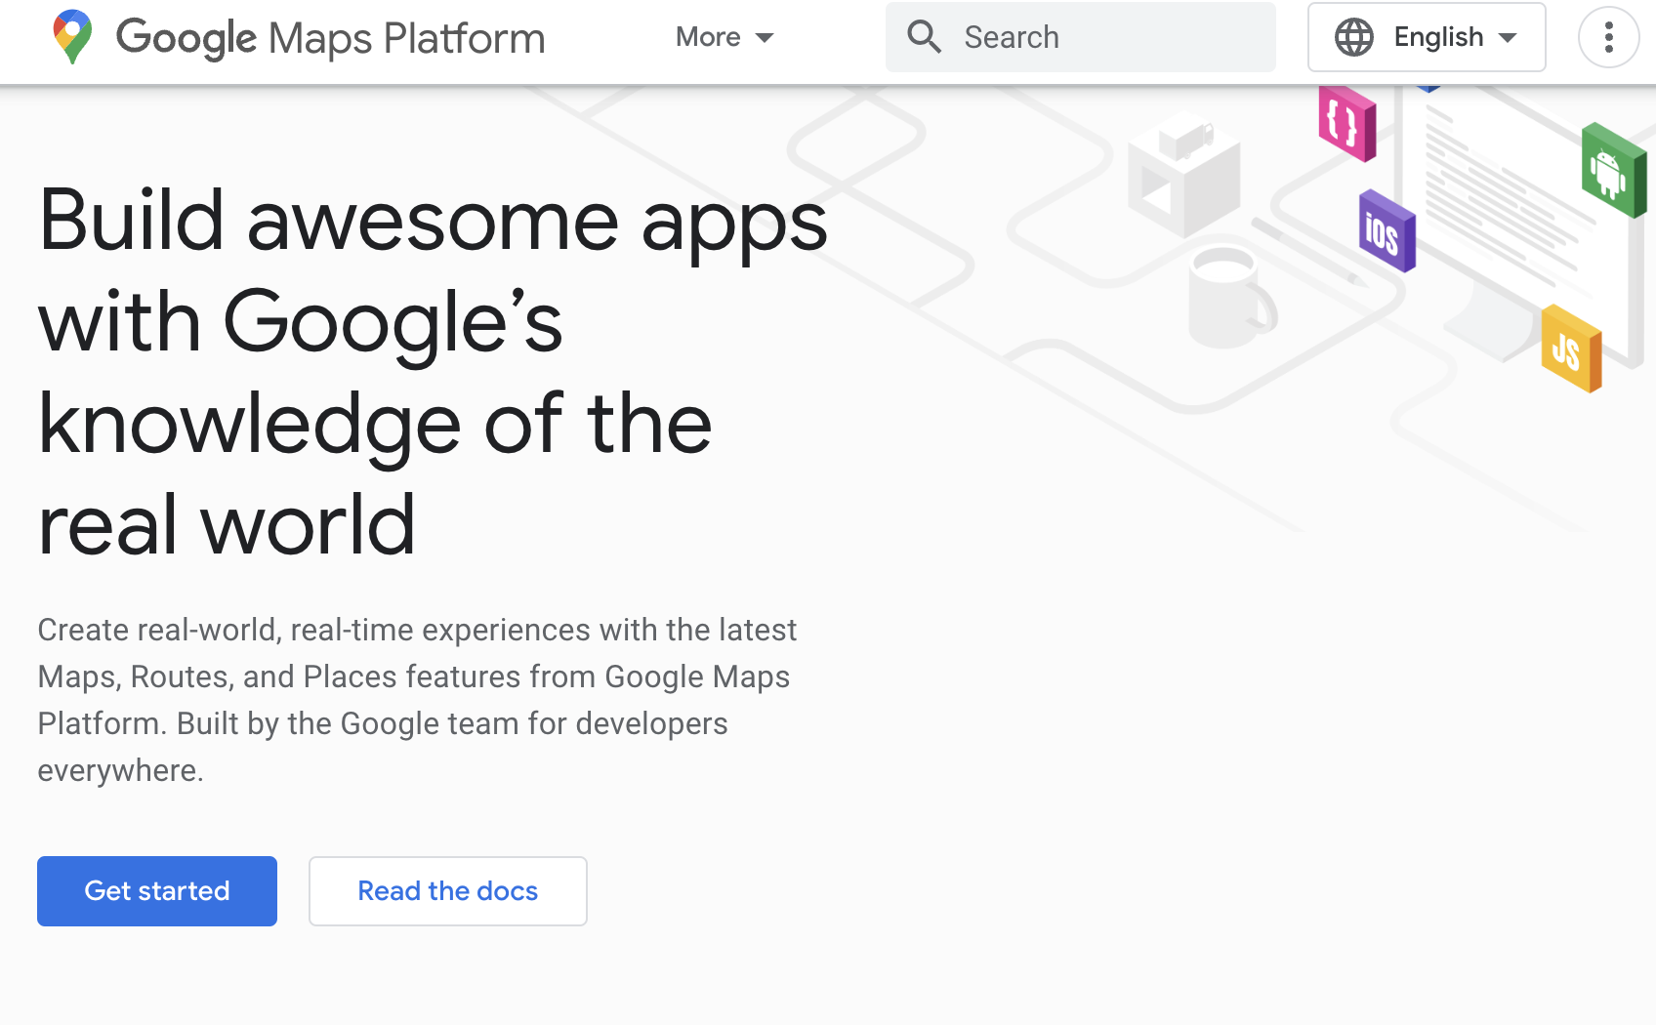Click the yellow JS cube icon
1656x1025 pixels.
pos(1572,348)
